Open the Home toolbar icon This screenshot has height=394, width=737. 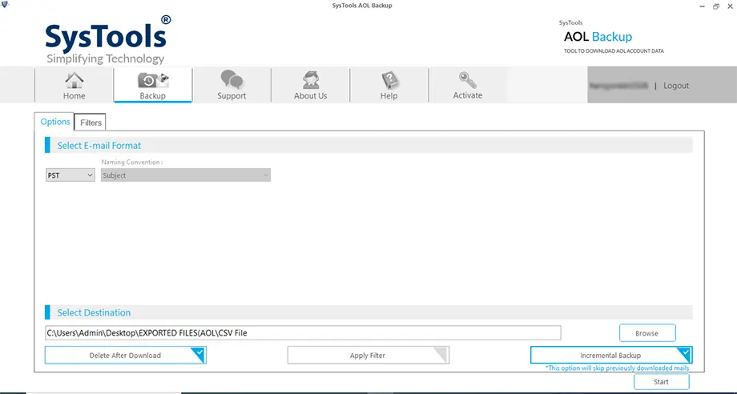(x=75, y=86)
